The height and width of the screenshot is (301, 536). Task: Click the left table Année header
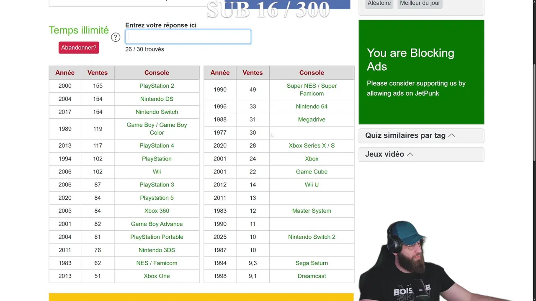tap(65, 73)
